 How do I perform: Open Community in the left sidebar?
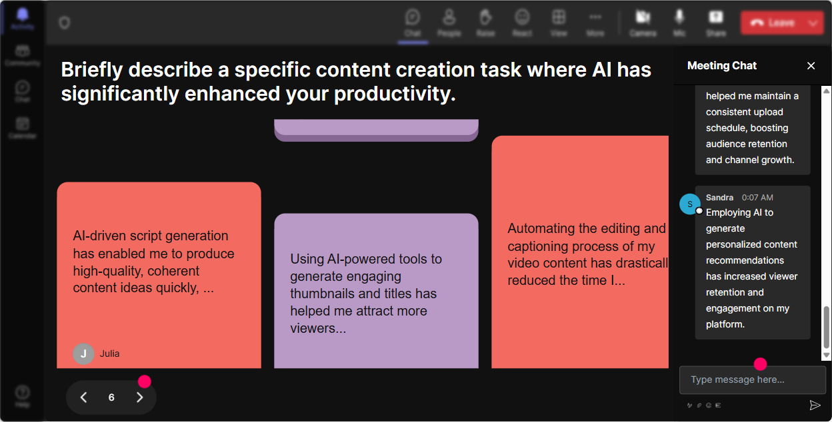pos(22,56)
